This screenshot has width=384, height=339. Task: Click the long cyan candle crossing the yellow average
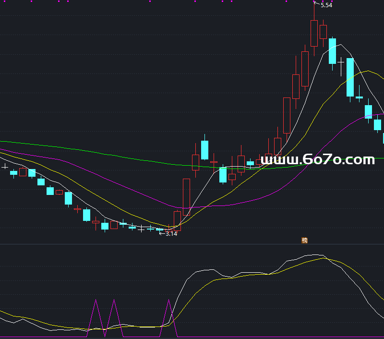[350, 77]
